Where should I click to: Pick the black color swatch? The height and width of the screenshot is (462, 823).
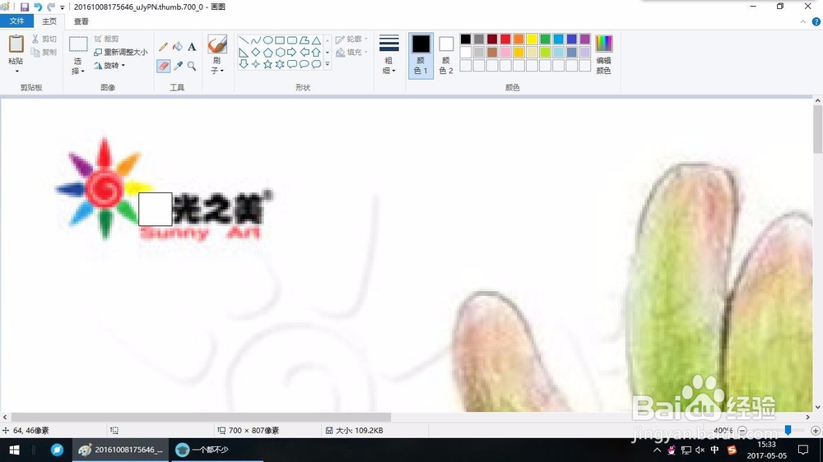pyautogui.click(x=466, y=39)
